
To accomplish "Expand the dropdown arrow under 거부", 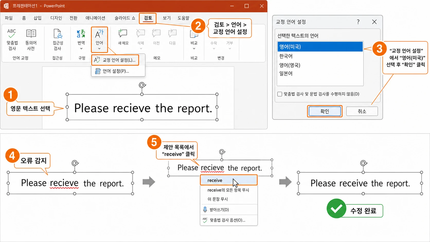I will pyautogui.click(x=230, y=48).
